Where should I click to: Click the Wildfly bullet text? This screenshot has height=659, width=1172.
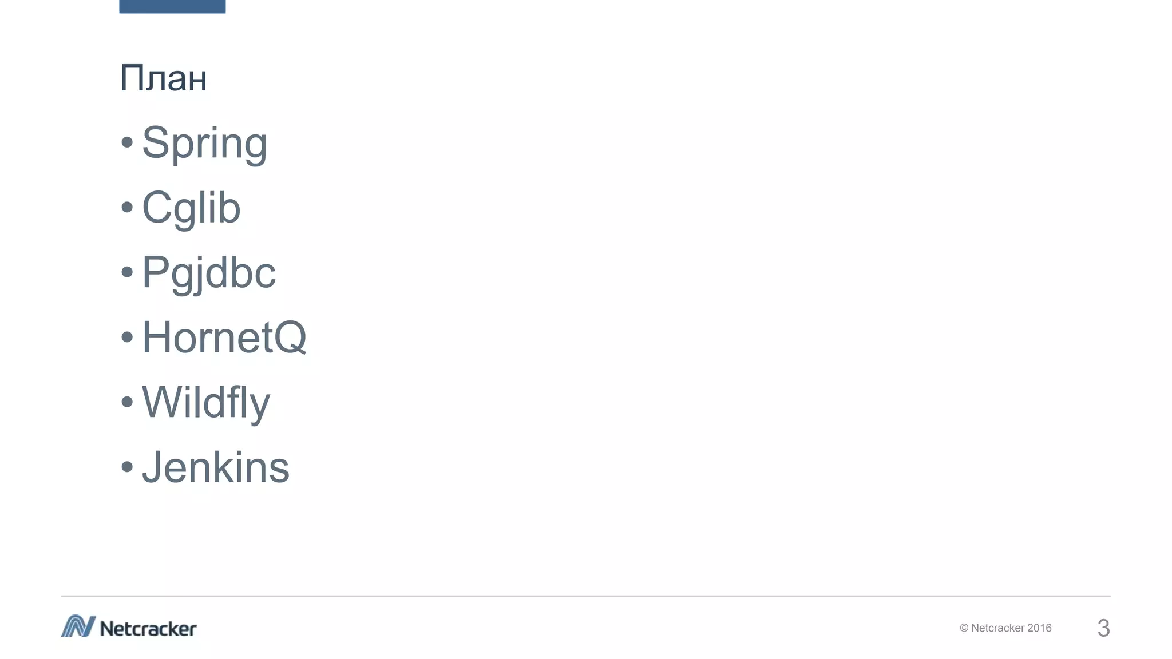(x=205, y=402)
